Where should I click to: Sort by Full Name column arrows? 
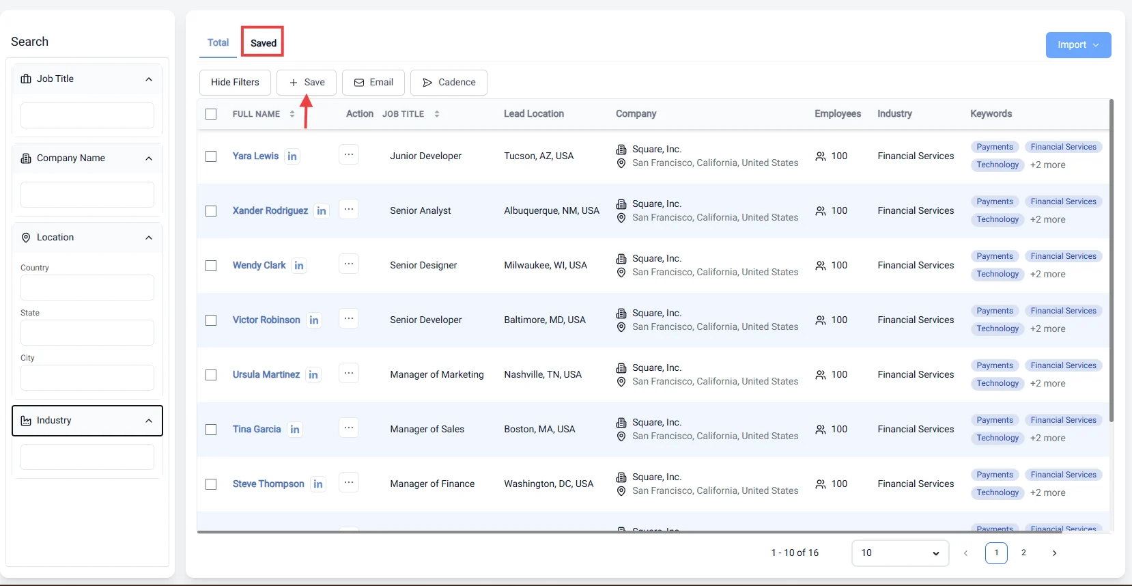tap(292, 114)
